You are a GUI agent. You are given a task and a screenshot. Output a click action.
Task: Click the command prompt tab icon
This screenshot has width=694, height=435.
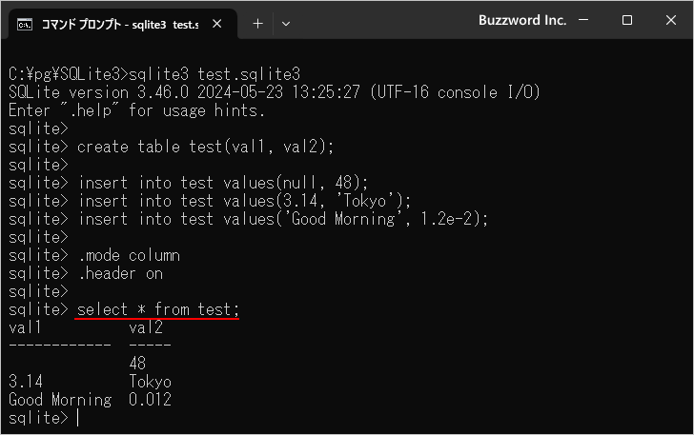25,25
